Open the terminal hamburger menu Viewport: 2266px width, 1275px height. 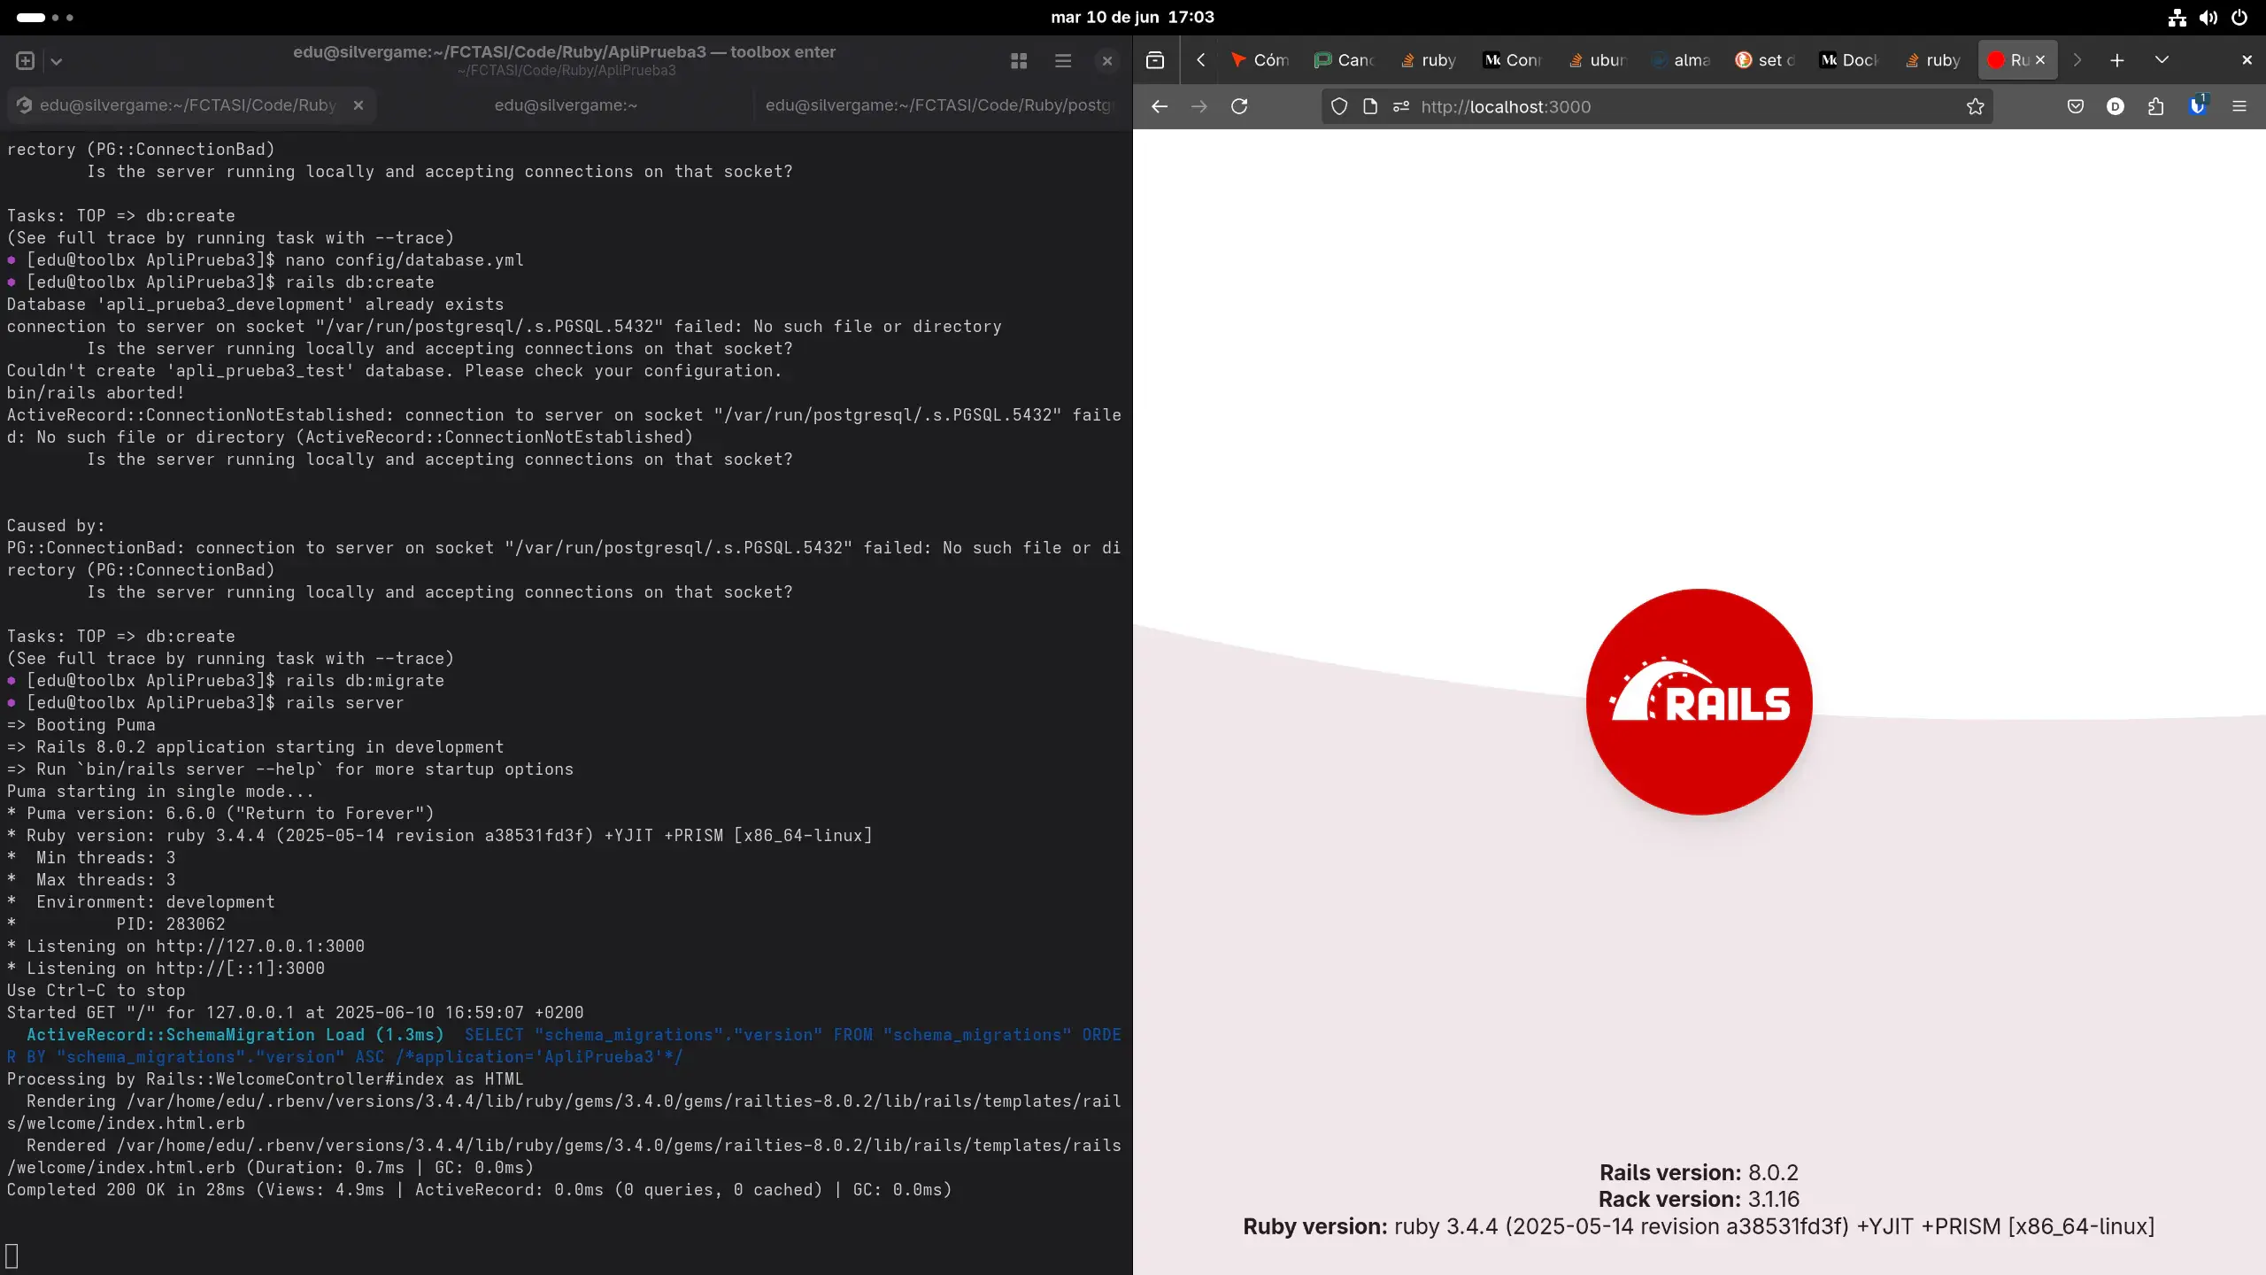coord(1063,60)
